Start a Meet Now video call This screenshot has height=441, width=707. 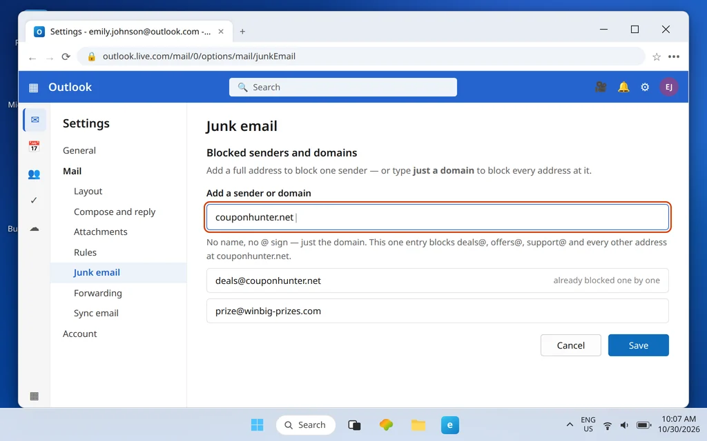coord(601,87)
